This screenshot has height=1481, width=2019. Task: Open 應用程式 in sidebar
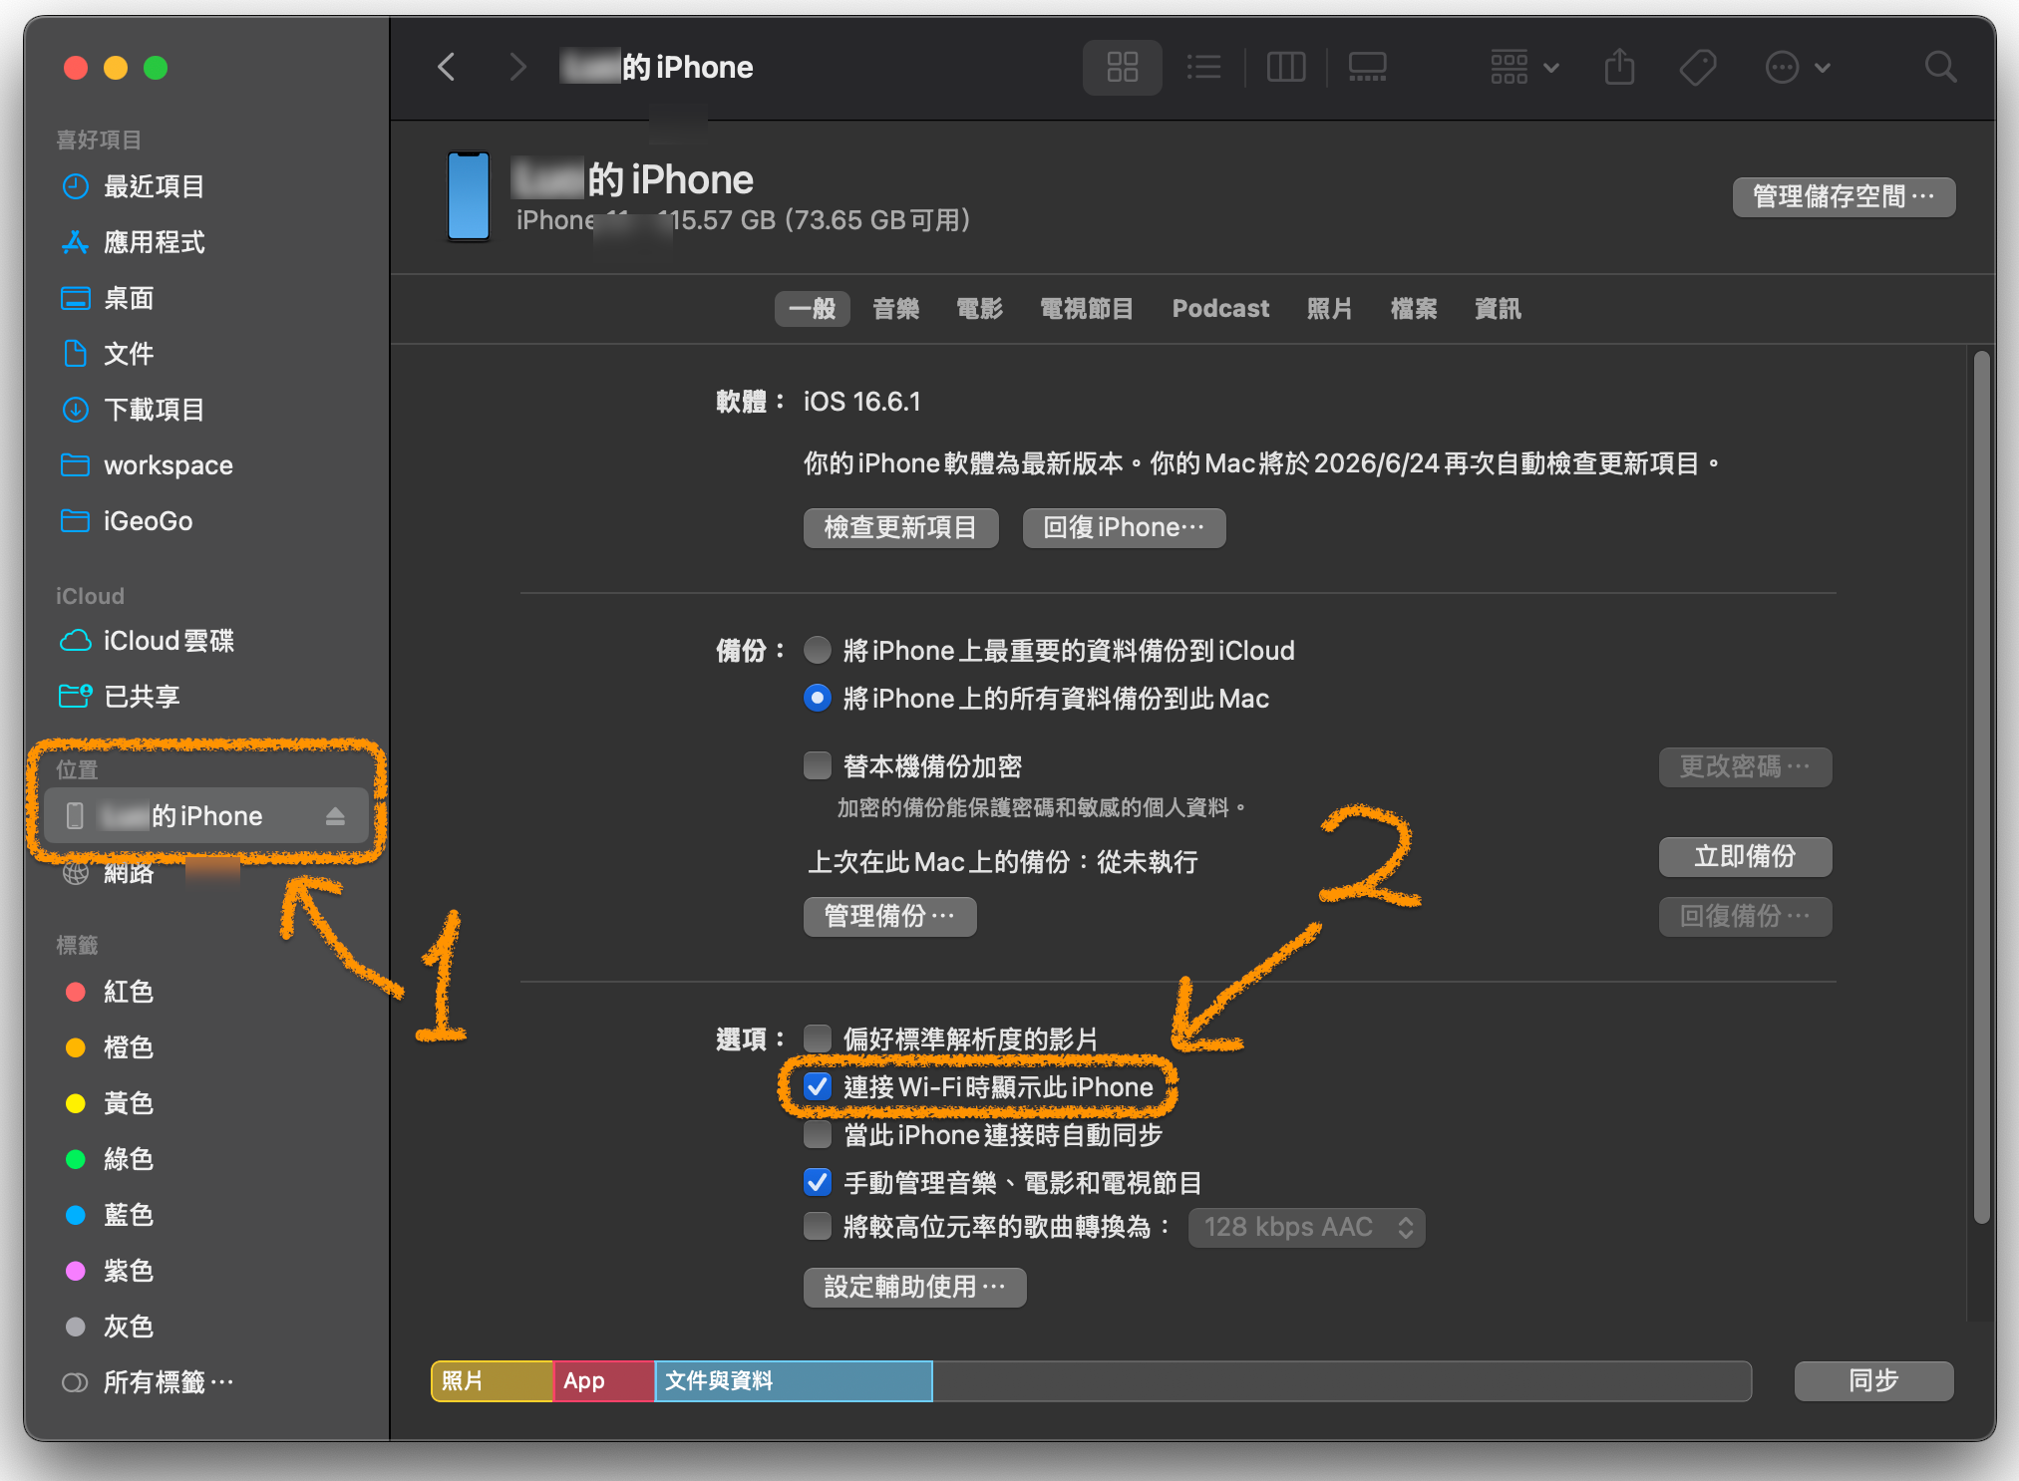(x=155, y=242)
